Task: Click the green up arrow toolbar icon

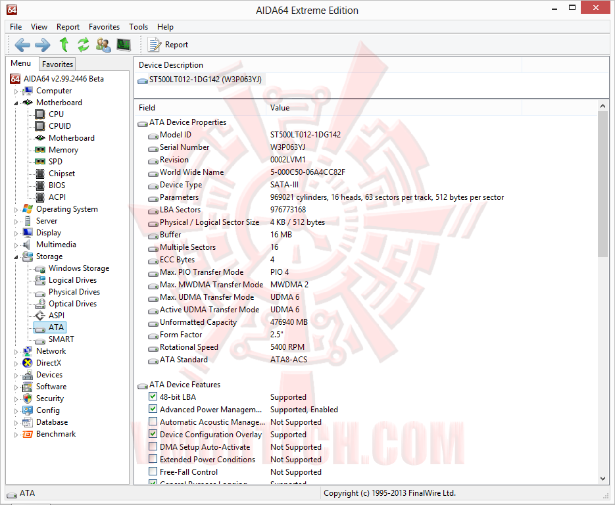Action: pos(64,45)
